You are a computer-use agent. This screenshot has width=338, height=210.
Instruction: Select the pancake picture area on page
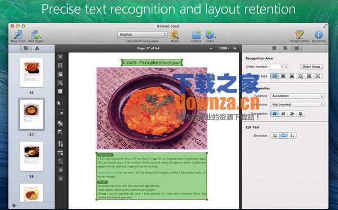coord(152,108)
